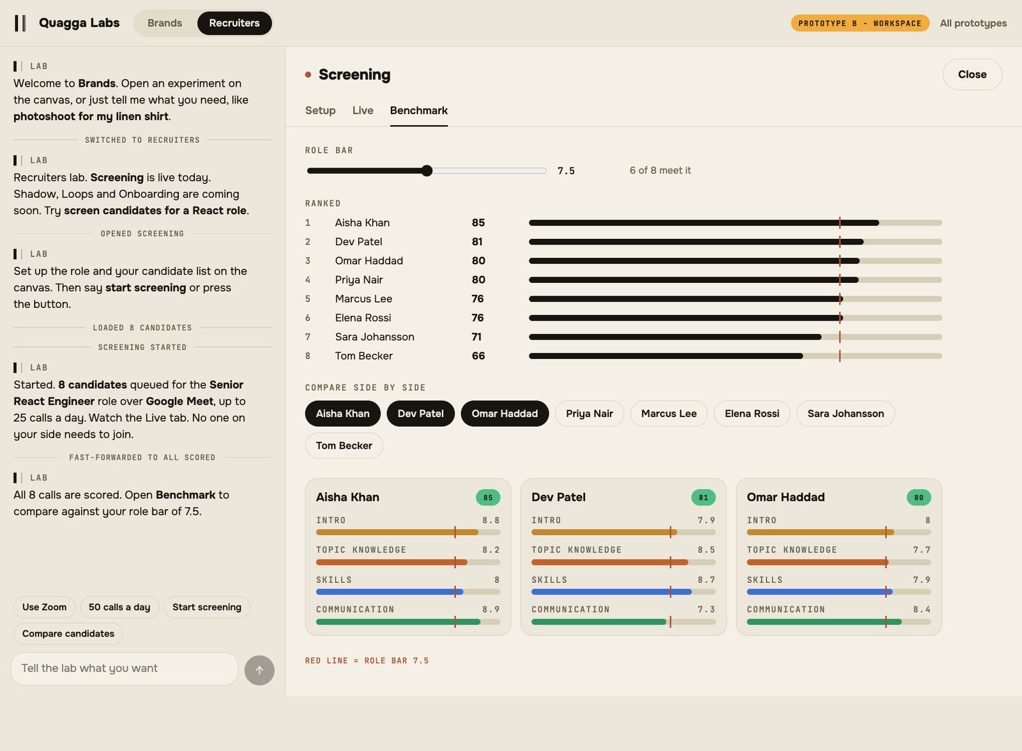Send the message with the arrow button
Image resolution: width=1022 pixels, height=751 pixels.
point(259,670)
